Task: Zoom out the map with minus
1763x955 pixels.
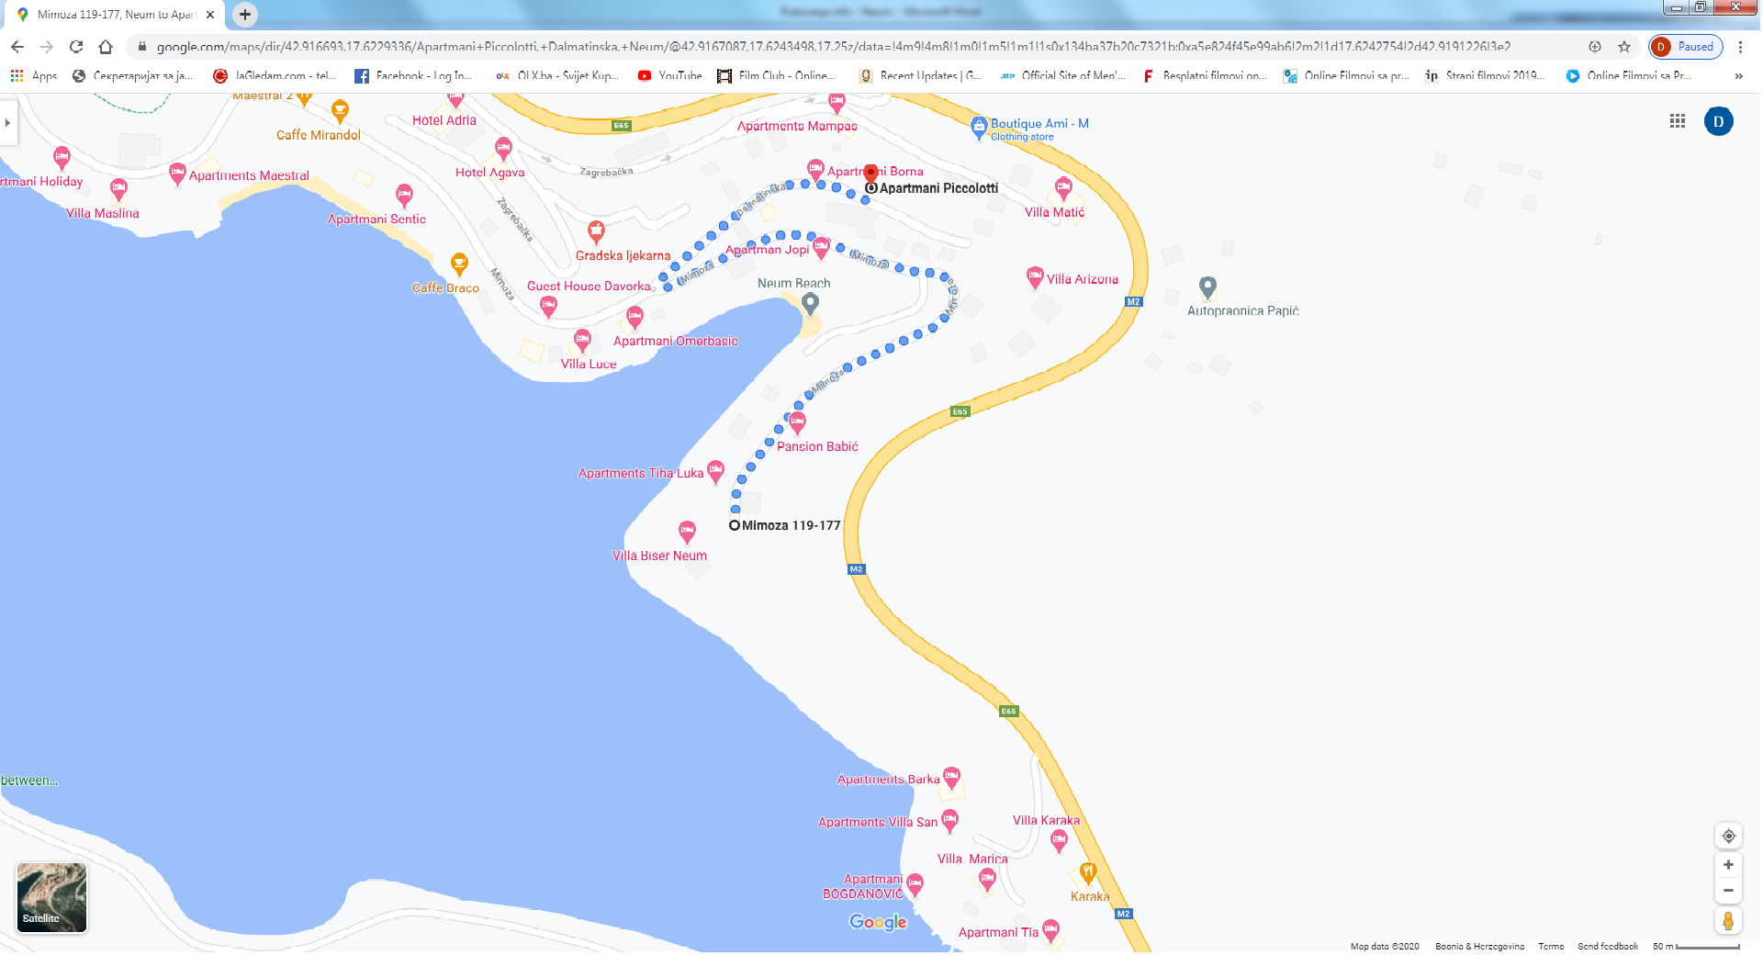Action: pos(1728,891)
